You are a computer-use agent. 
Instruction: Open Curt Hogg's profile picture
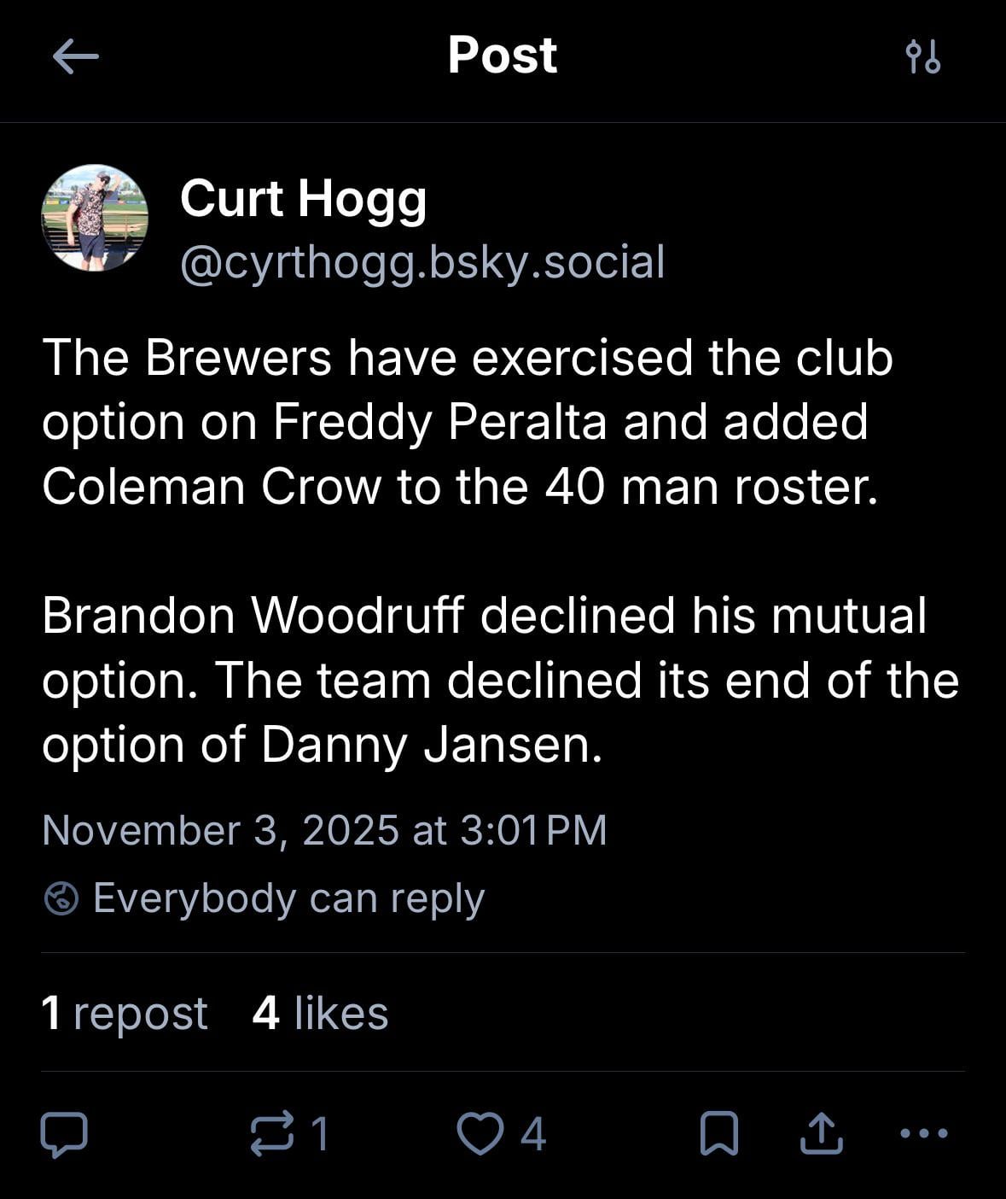(x=95, y=219)
